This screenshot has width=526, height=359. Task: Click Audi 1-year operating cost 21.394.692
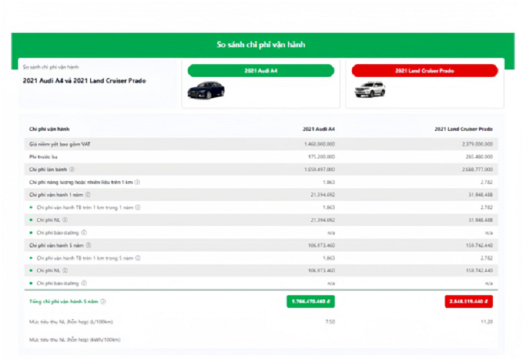click(x=323, y=195)
